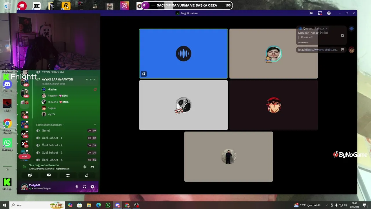The width and height of the screenshot is (371, 209).
Task: Deafen audio with the headphones icon
Action: click(85, 187)
